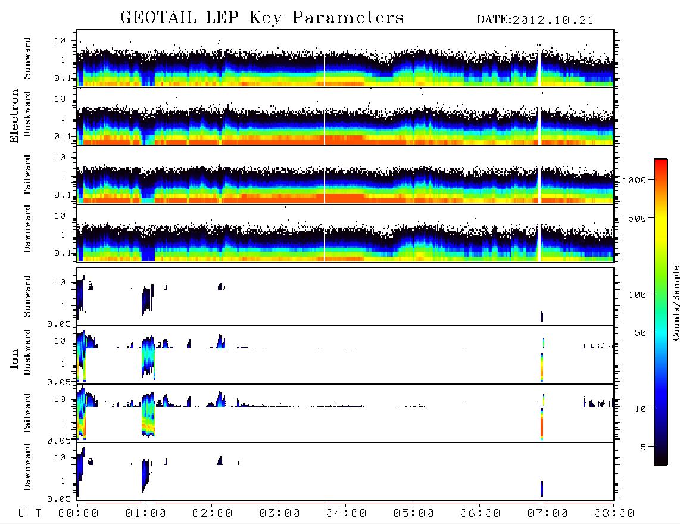
Task: Click the 02:00 time tick label
Action: click(x=213, y=514)
